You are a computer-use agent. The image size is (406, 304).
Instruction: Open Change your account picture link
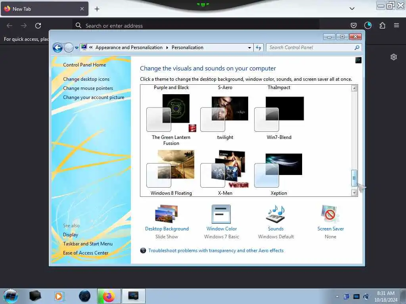tap(94, 97)
